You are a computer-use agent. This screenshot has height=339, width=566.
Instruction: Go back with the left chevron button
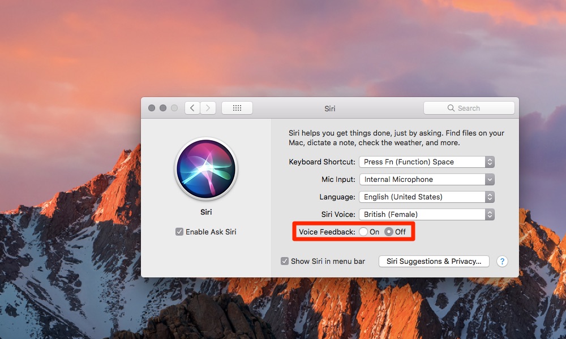(x=193, y=108)
